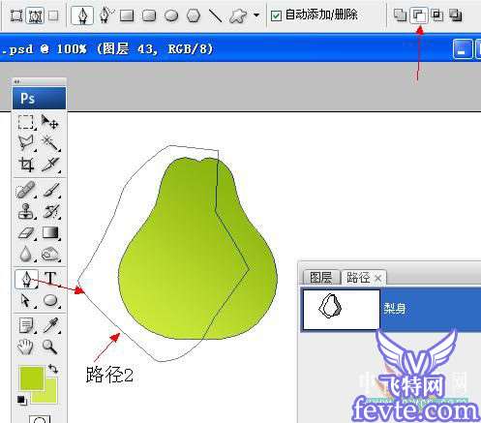Select the Sponge tool
The image size is (481, 423).
[x=50, y=254]
